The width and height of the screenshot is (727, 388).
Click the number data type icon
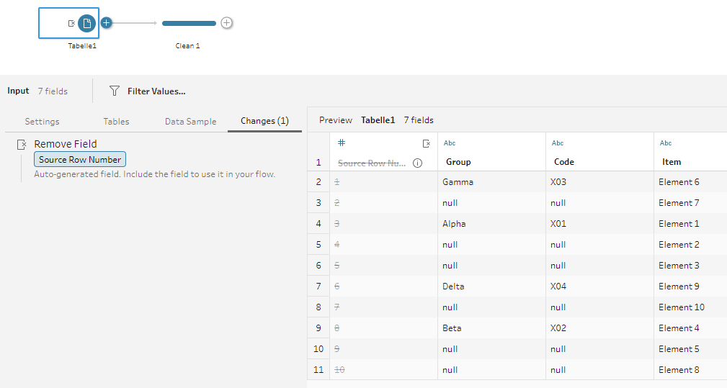coord(342,143)
